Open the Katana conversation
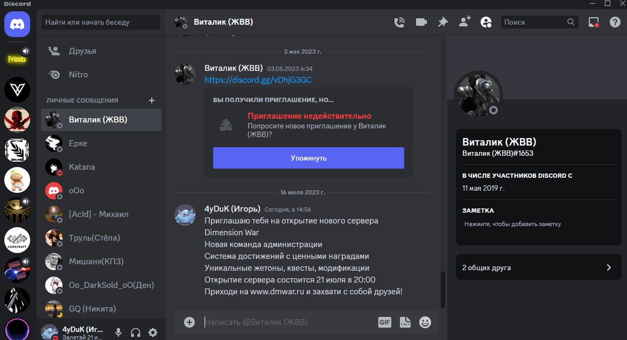 (x=101, y=167)
